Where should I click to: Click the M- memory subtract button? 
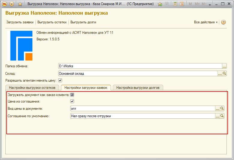tap(204, 4)
